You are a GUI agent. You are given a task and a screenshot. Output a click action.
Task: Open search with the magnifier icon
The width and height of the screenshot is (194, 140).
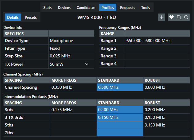click(186, 17)
